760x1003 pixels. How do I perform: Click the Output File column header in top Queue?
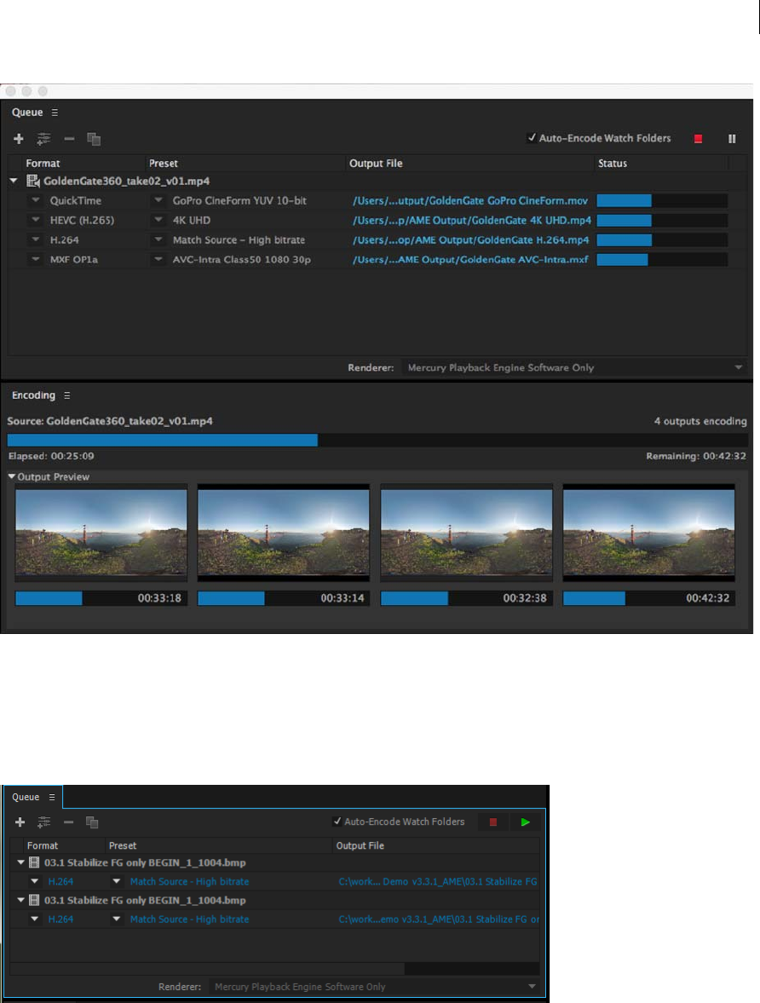376,163
